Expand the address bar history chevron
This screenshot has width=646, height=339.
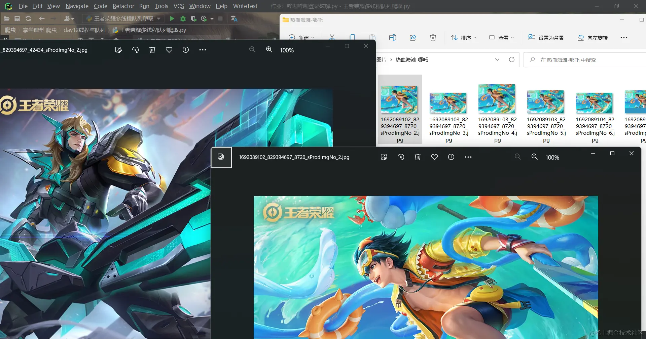coord(497,59)
